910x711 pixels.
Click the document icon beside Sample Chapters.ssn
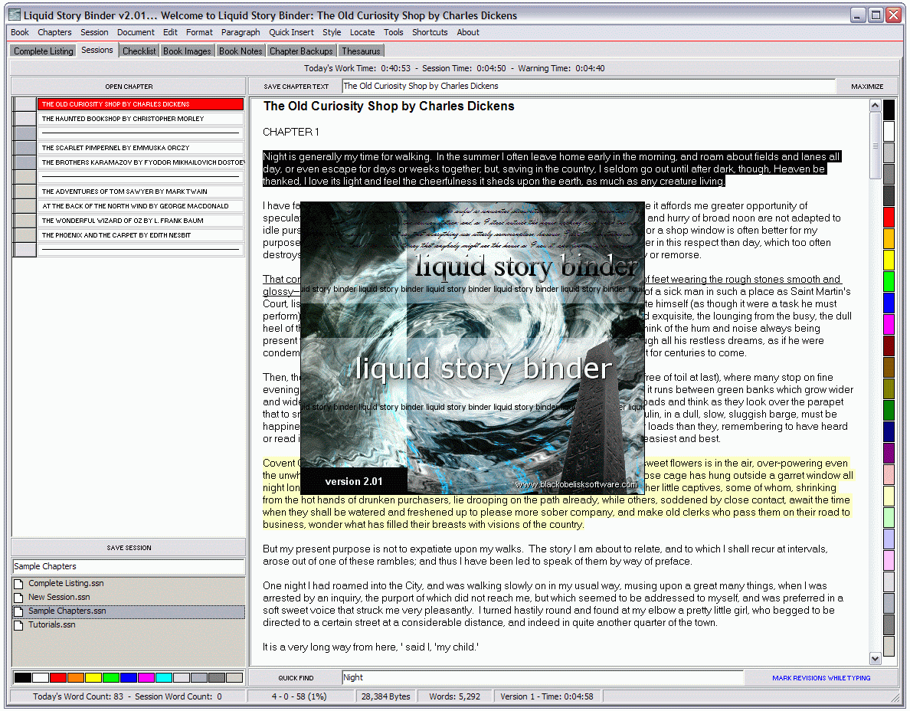pyautogui.click(x=18, y=611)
